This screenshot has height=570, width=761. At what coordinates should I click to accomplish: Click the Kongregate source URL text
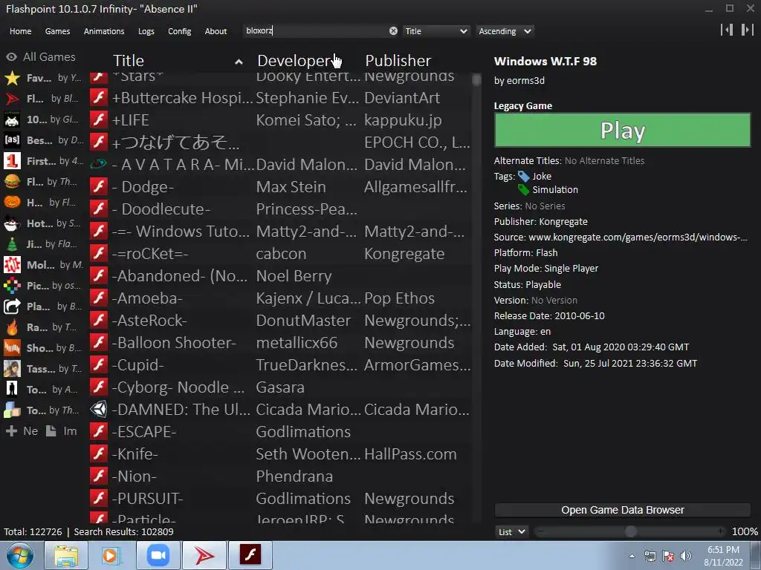tap(638, 237)
